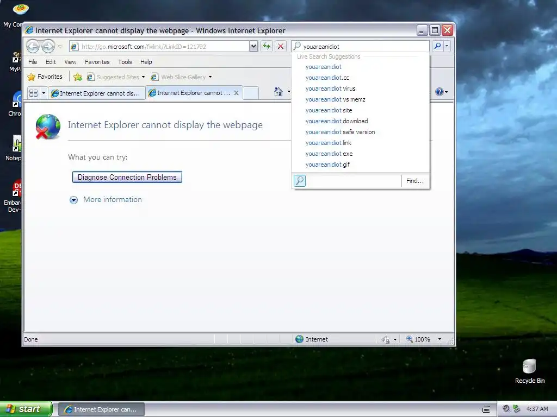Click the window resize grip in status bar

[451, 341]
